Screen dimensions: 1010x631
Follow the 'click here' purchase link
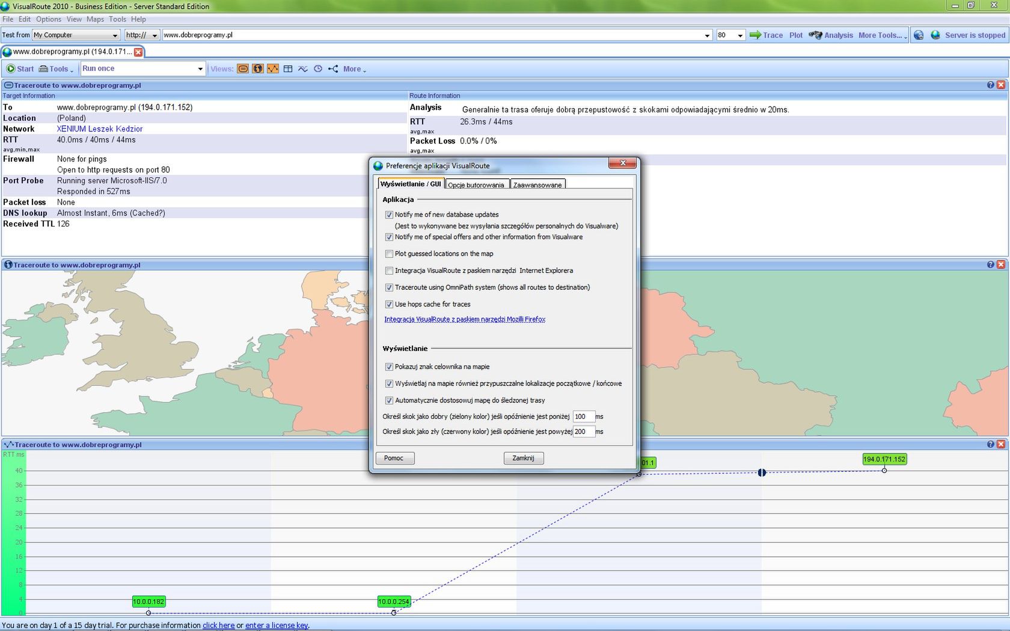pyautogui.click(x=218, y=625)
